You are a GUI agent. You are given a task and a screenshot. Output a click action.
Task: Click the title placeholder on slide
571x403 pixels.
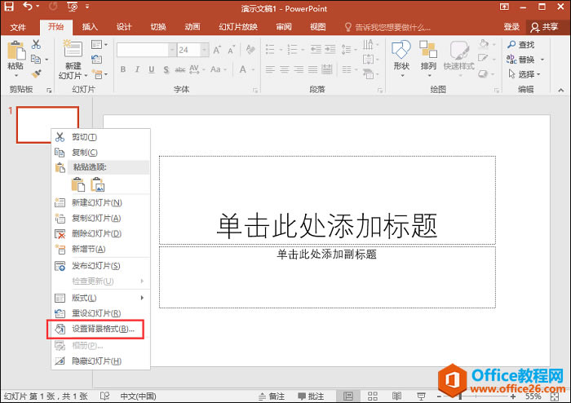(x=327, y=200)
